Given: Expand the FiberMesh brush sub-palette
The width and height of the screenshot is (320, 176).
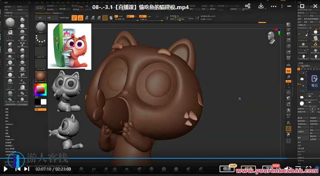Looking at the screenshot, I should point(9,124).
